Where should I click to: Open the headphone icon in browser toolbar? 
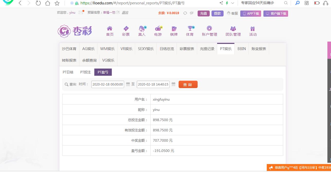tap(325, 3)
